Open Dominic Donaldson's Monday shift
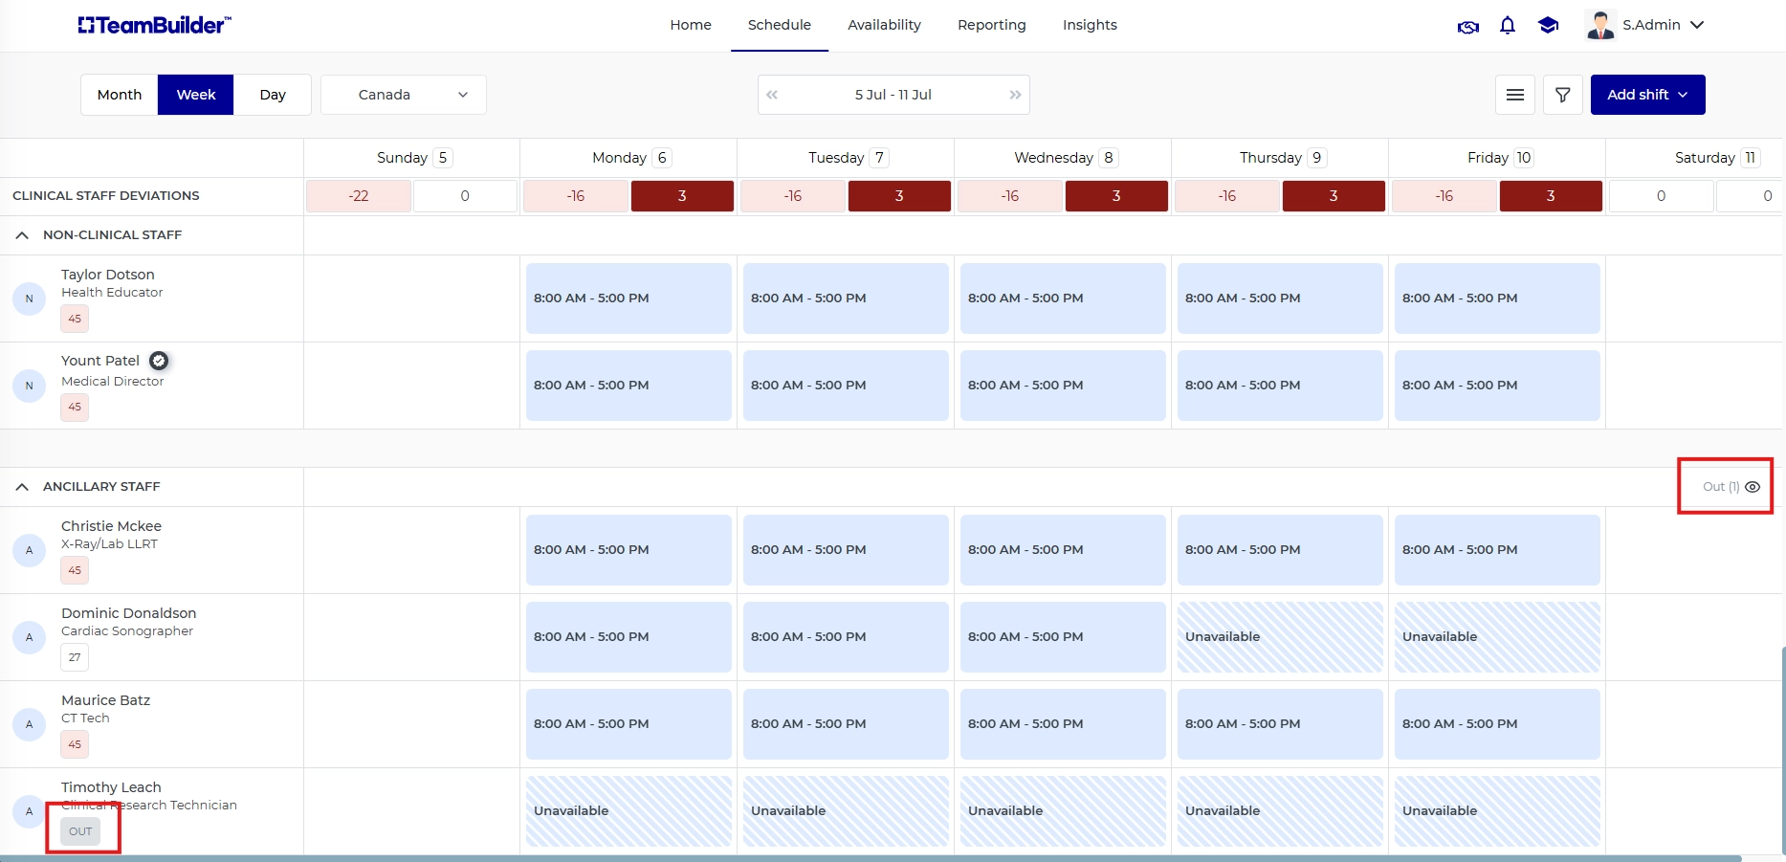The height and width of the screenshot is (862, 1786). tap(628, 637)
